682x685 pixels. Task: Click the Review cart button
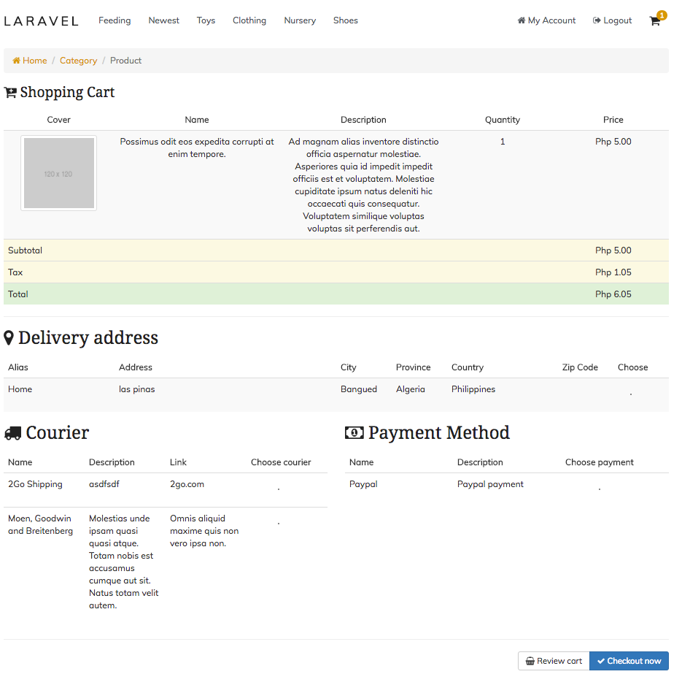554,662
